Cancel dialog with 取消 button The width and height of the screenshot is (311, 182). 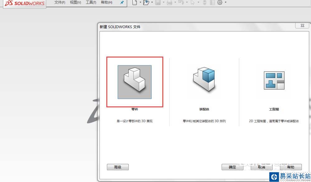click(x=262, y=167)
